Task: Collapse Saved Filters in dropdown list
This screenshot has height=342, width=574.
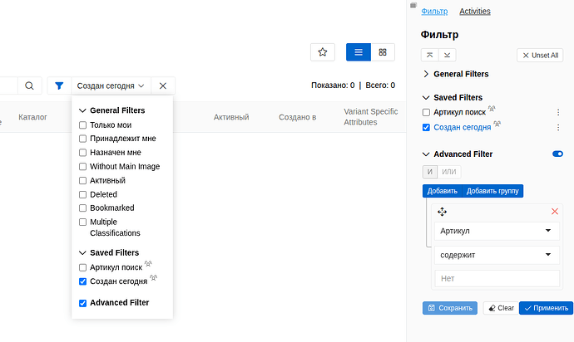Action: [82, 253]
